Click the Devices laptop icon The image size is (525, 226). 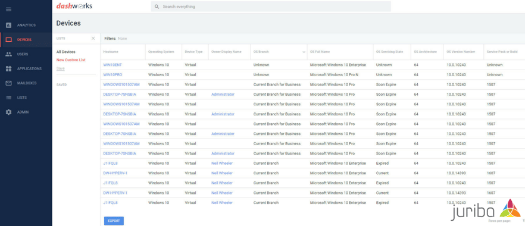click(9, 40)
